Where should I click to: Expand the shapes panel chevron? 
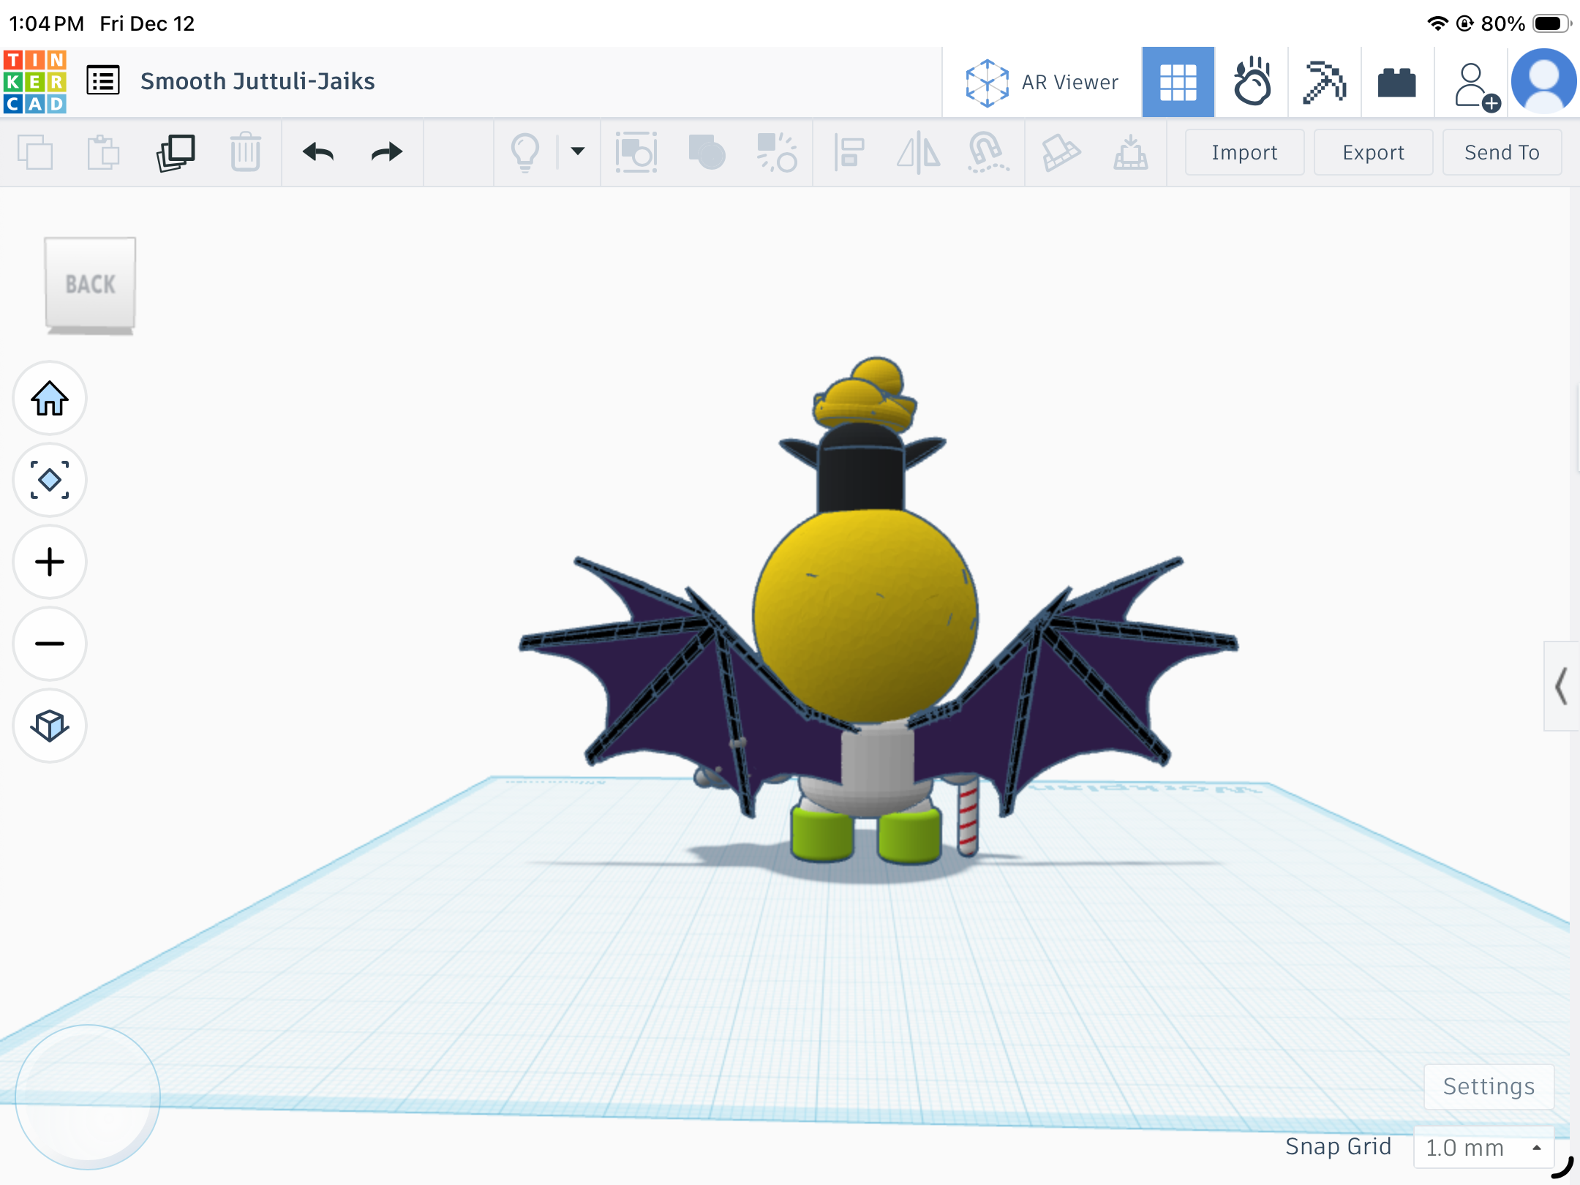(x=1561, y=686)
